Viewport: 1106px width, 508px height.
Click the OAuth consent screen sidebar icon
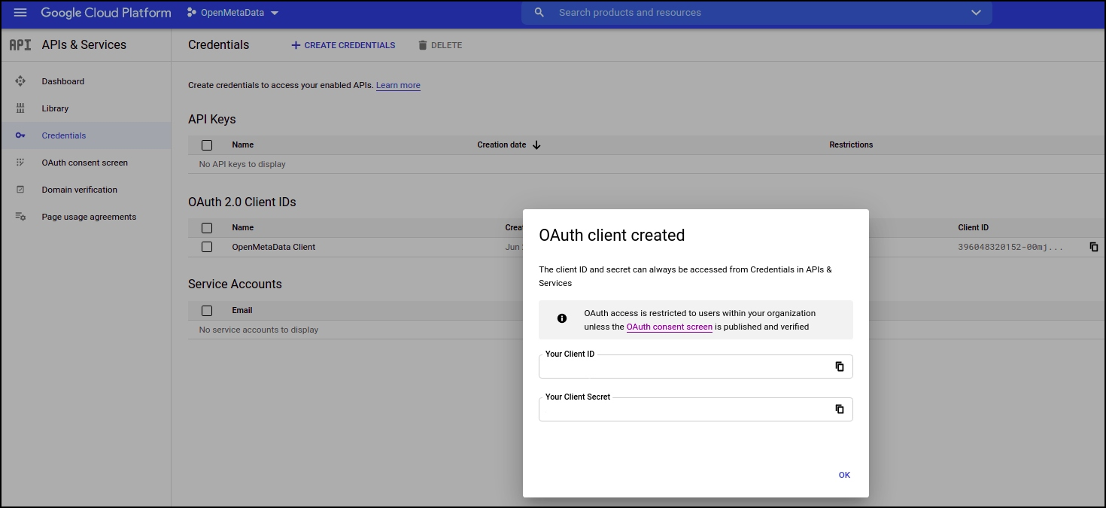coord(20,163)
